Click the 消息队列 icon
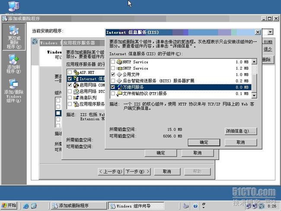This screenshot has height=211, width=281. coord(76,98)
